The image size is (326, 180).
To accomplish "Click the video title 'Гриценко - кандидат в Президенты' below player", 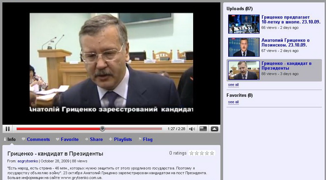I will [x=55, y=154].
